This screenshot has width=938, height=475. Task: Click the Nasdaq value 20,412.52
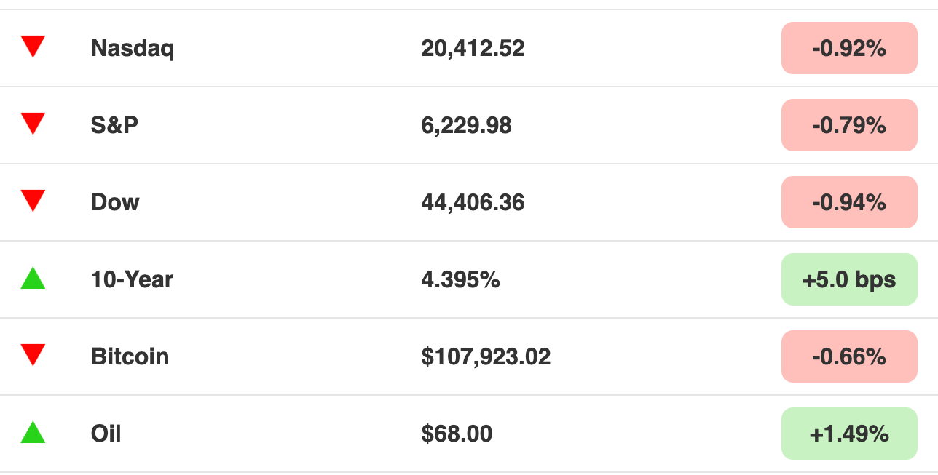(x=473, y=49)
